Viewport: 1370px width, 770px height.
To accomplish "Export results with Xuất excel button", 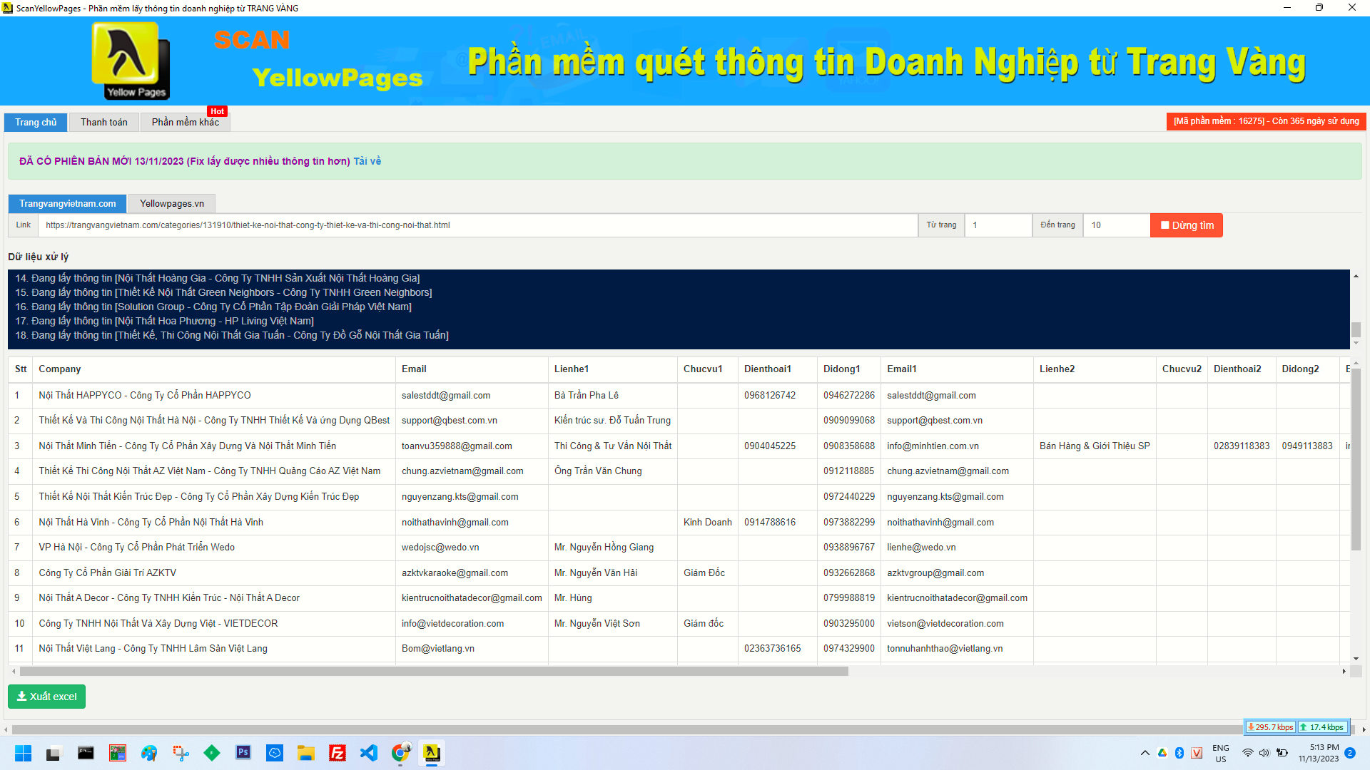I will (46, 697).
